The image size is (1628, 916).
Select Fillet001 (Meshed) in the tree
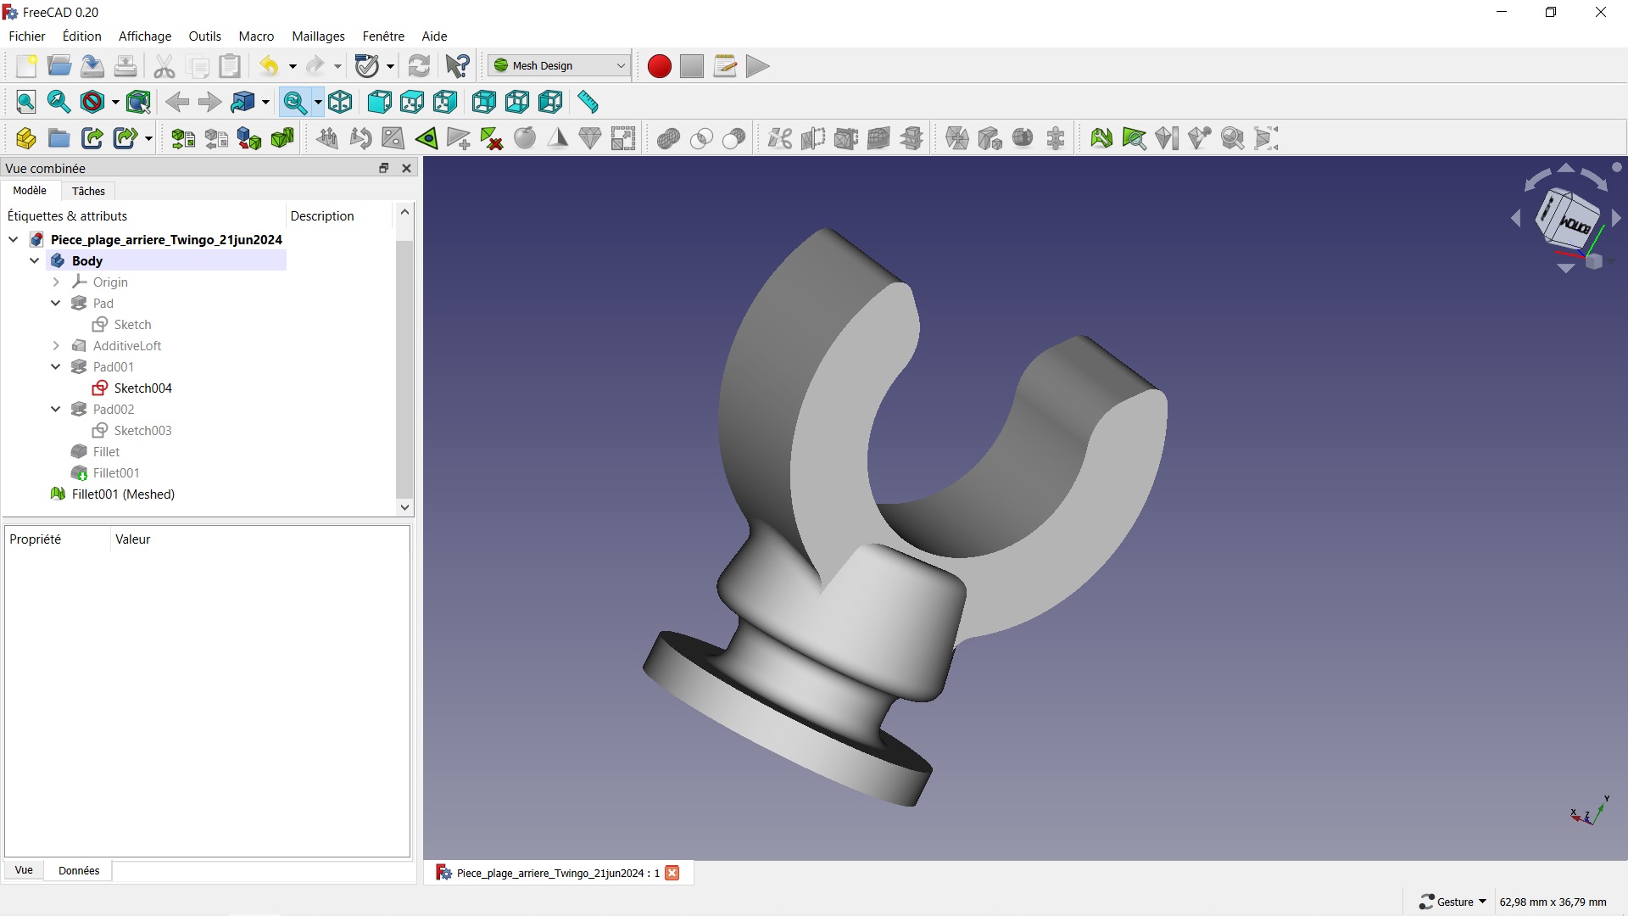(x=123, y=494)
